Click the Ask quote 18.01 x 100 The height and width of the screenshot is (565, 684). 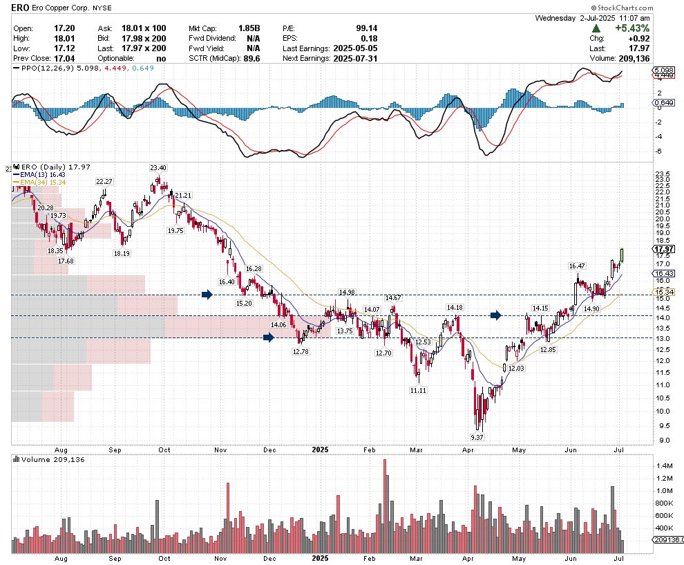point(144,28)
